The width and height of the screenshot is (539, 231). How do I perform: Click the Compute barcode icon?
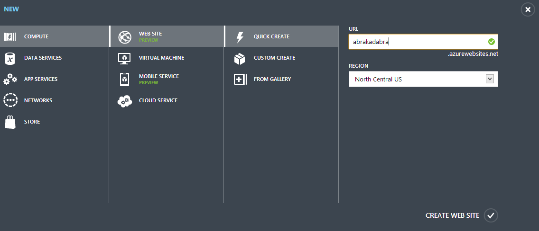9,36
